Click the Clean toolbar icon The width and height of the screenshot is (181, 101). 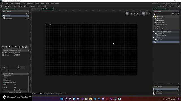(27, 6)
